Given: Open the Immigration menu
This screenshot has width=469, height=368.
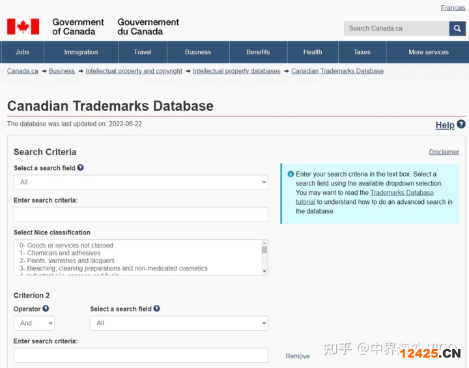Looking at the screenshot, I should click(x=81, y=52).
